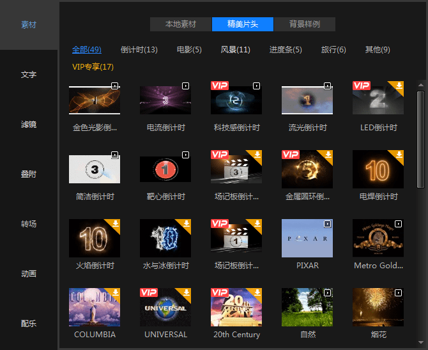This screenshot has height=350, width=428.
Task: Select the 靶心倒计时 thumbnail
Action: click(x=165, y=169)
